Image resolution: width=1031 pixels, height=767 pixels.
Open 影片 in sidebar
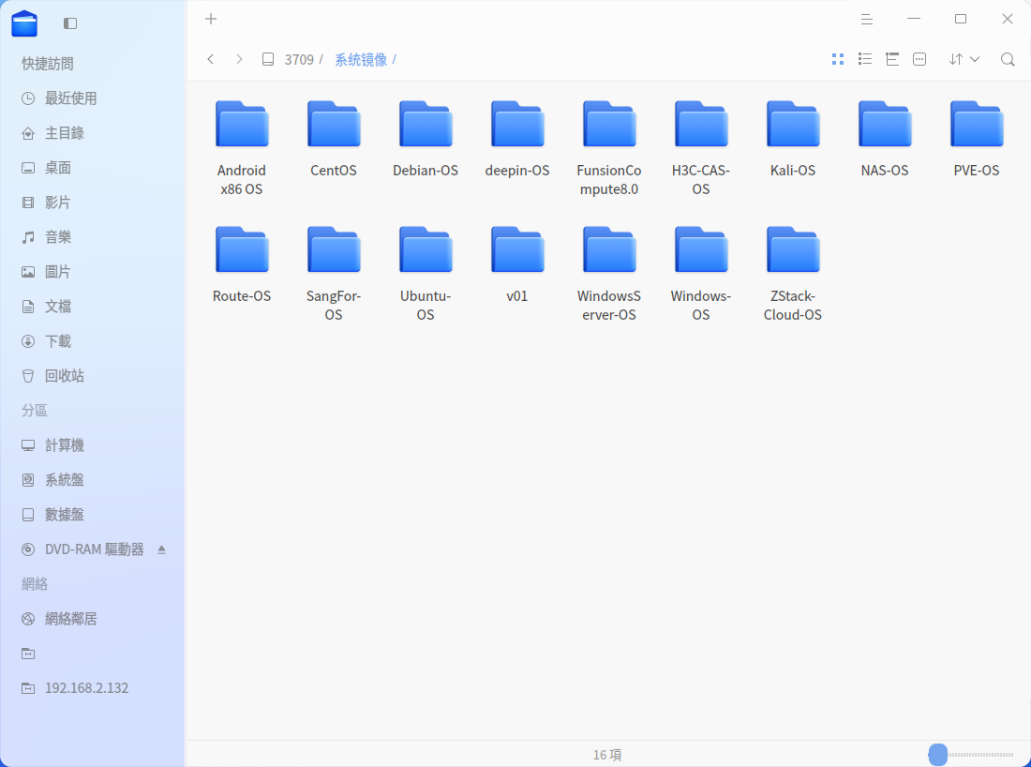(92, 203)
